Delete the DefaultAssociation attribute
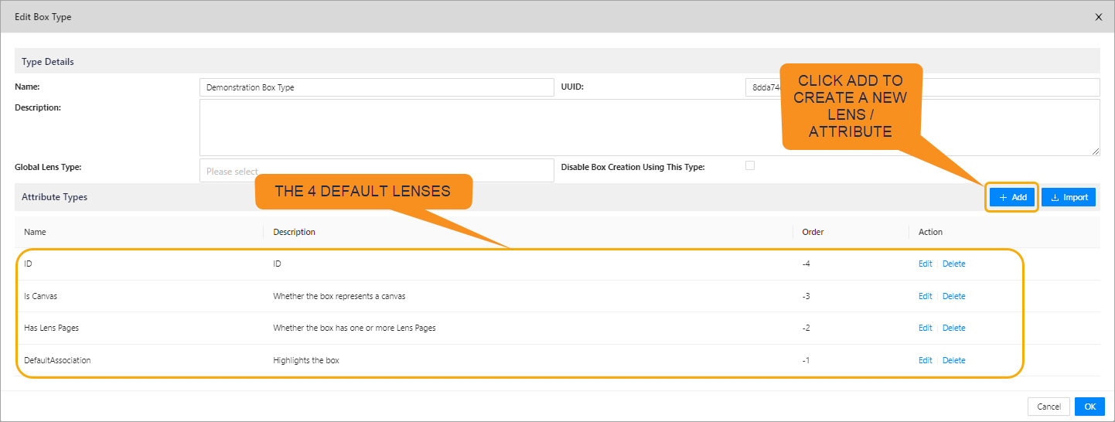 [x=953, y=360]
